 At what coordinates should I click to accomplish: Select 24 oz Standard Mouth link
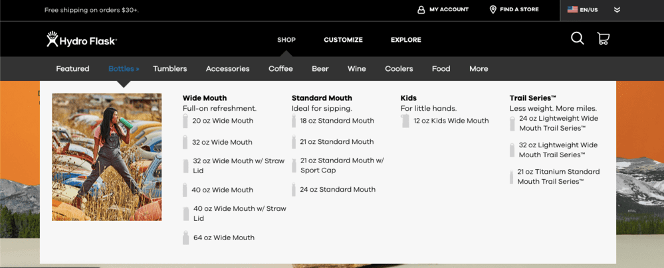[x=338, y=189]
